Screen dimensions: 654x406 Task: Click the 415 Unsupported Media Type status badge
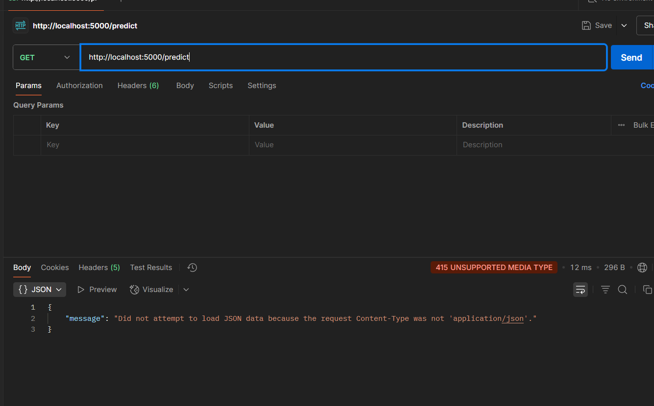[494, 268]
